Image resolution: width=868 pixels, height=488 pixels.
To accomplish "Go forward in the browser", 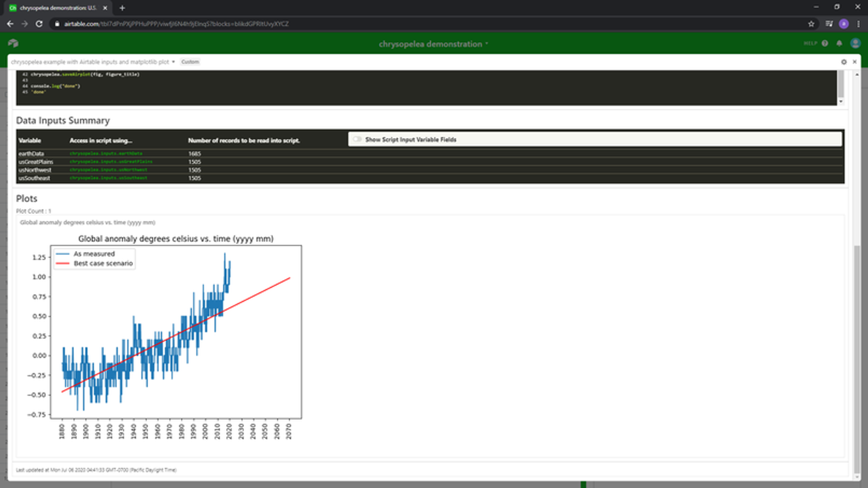I will tap(24, 24).
